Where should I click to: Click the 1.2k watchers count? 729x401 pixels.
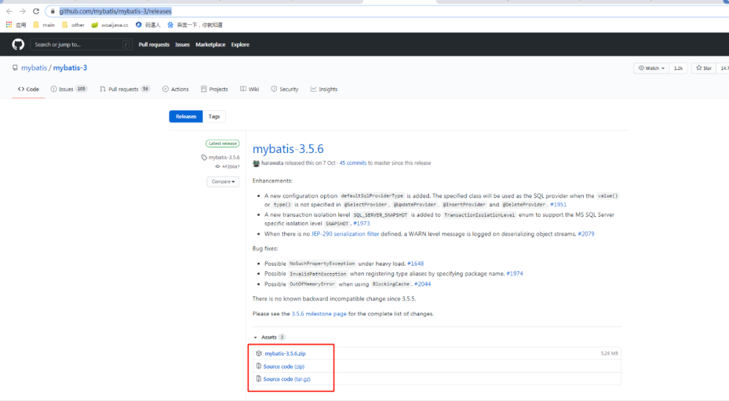click(x=678, y=68)
